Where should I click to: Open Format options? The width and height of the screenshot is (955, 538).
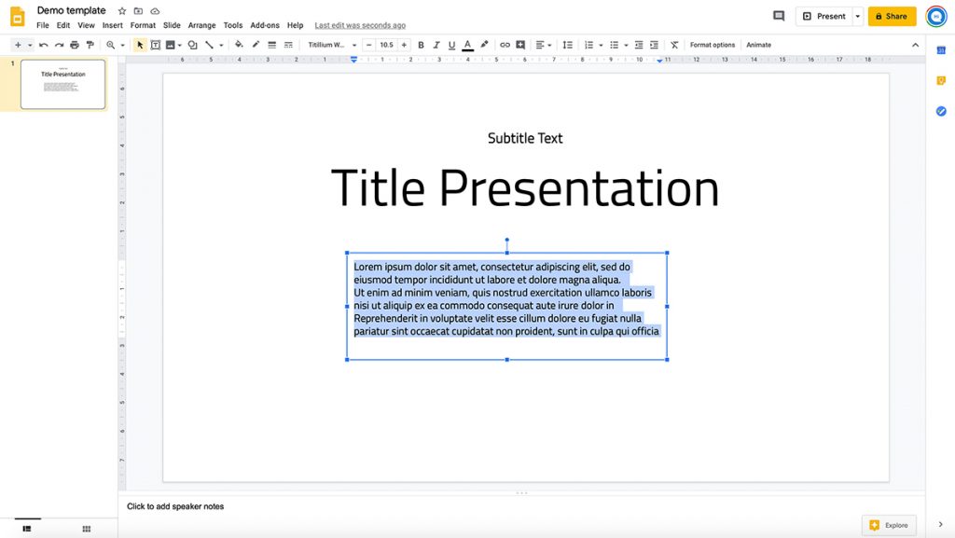click(712, 45)
